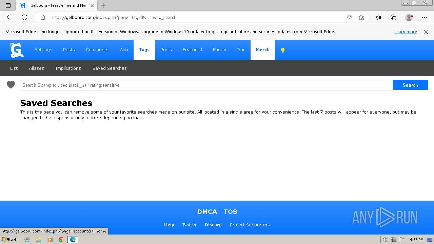Screen dimensions: 434x244
Task: Click the blue Search button
Action: click(x=410, y=85)
